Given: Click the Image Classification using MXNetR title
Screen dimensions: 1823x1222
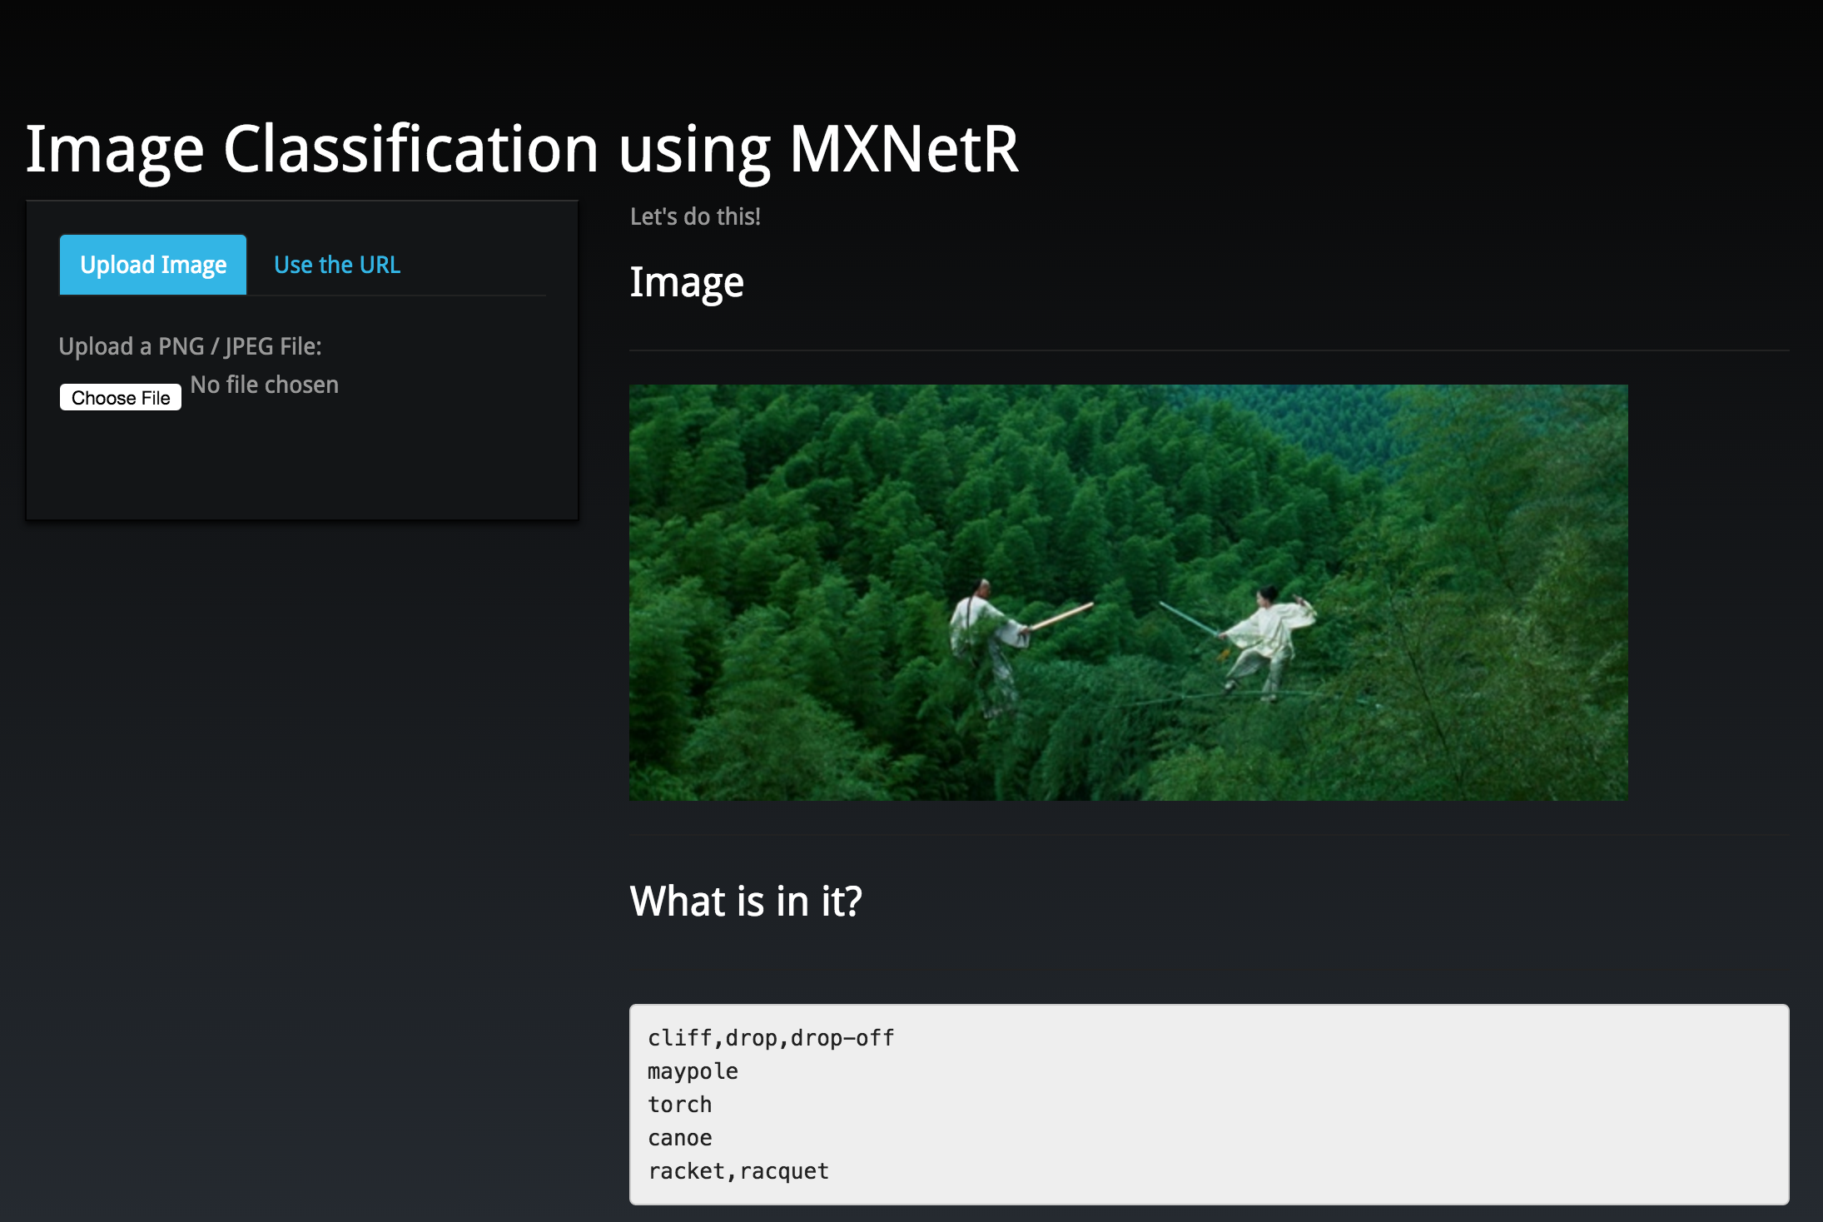Looking at the screenshot, I should tap(522, 150).
